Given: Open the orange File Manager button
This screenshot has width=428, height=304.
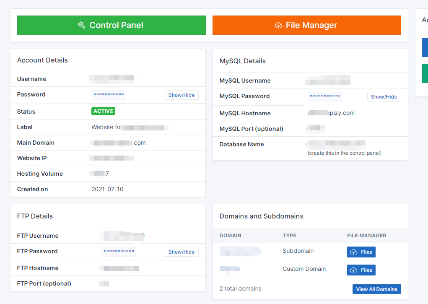Looking at the screenshot, I should 306,25.
